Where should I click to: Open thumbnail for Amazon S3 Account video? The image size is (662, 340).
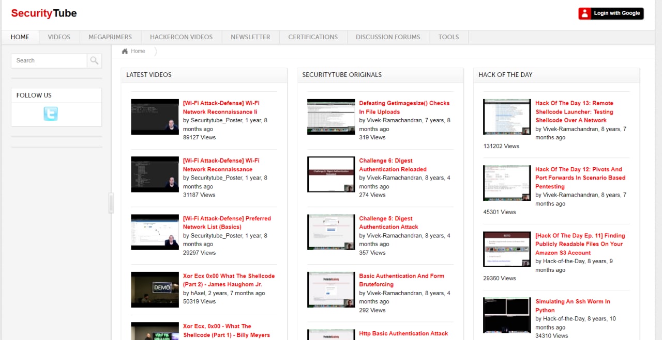[507, 250]
